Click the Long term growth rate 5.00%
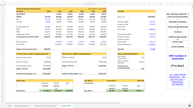 48,57
